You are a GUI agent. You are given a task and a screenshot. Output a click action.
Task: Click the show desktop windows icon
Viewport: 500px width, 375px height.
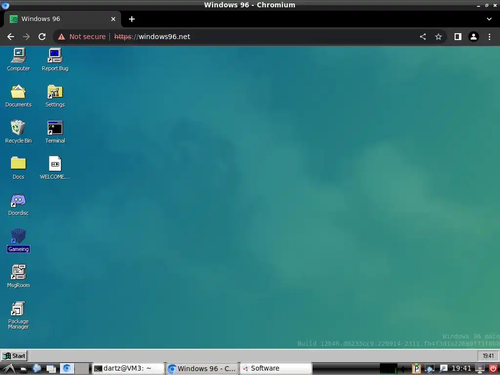pyautogui.click(x=51, y=369)
